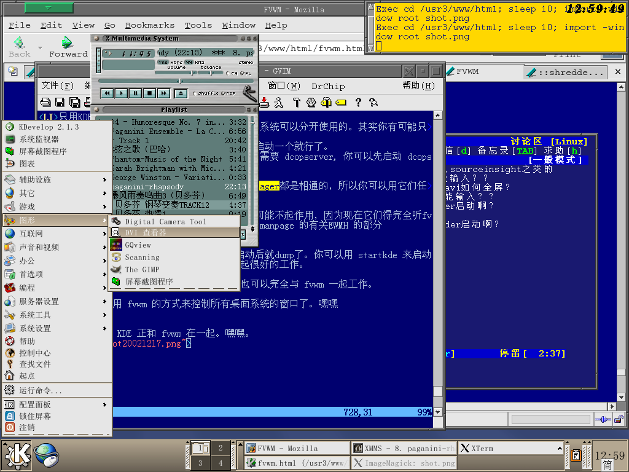The width and height of the screenshot is (629, 472).
Task: Toggle the XMMS equalizer (eq) button
Action: tap(232, 73)
